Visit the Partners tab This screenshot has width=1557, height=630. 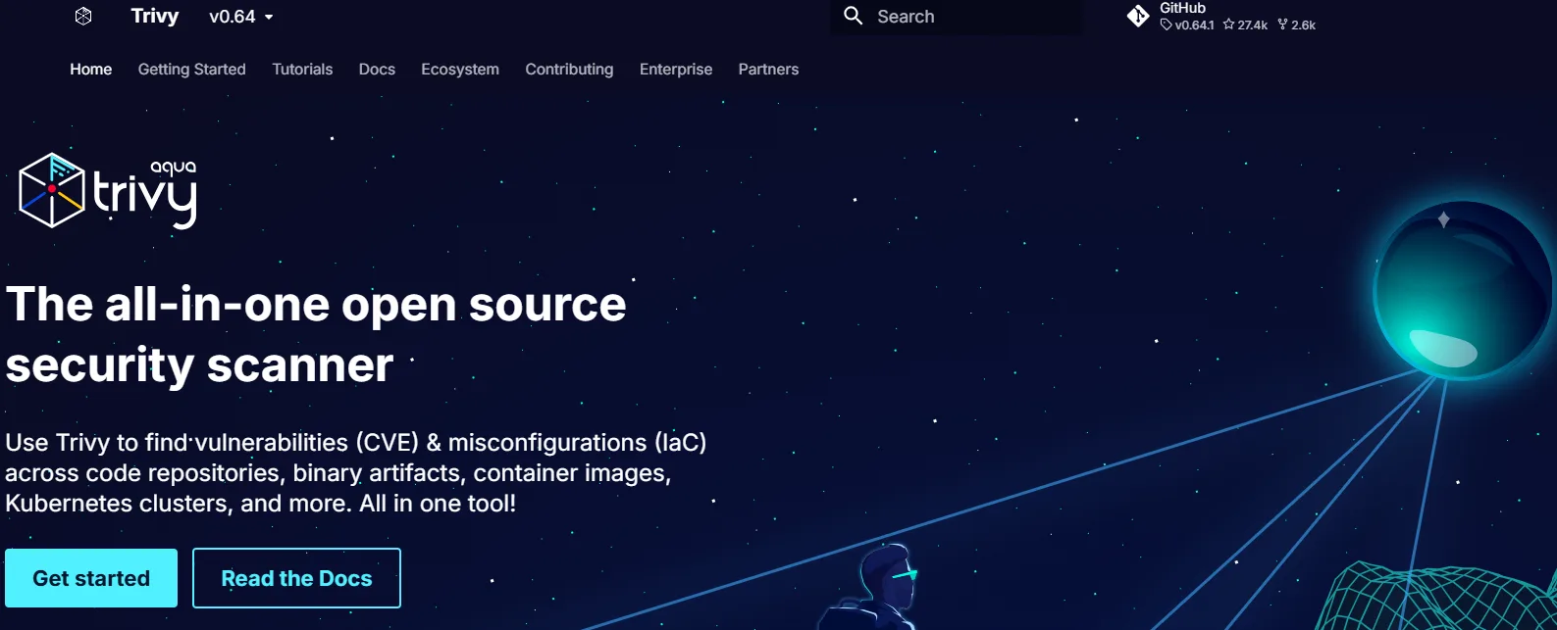768,70
